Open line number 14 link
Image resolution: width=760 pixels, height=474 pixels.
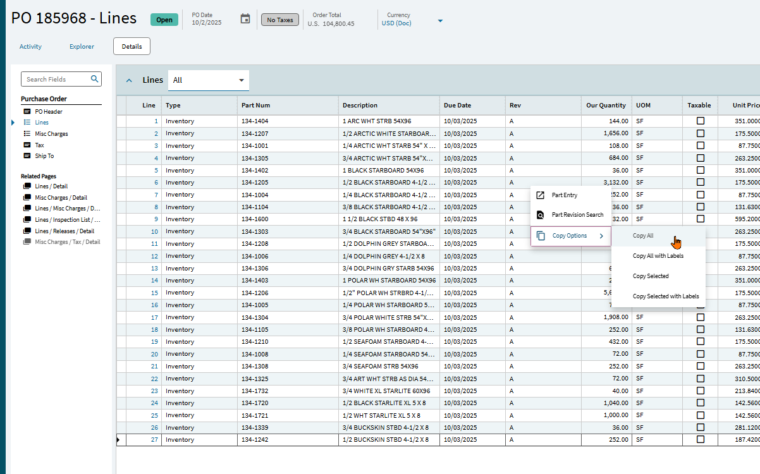click(x=154, y=281)
